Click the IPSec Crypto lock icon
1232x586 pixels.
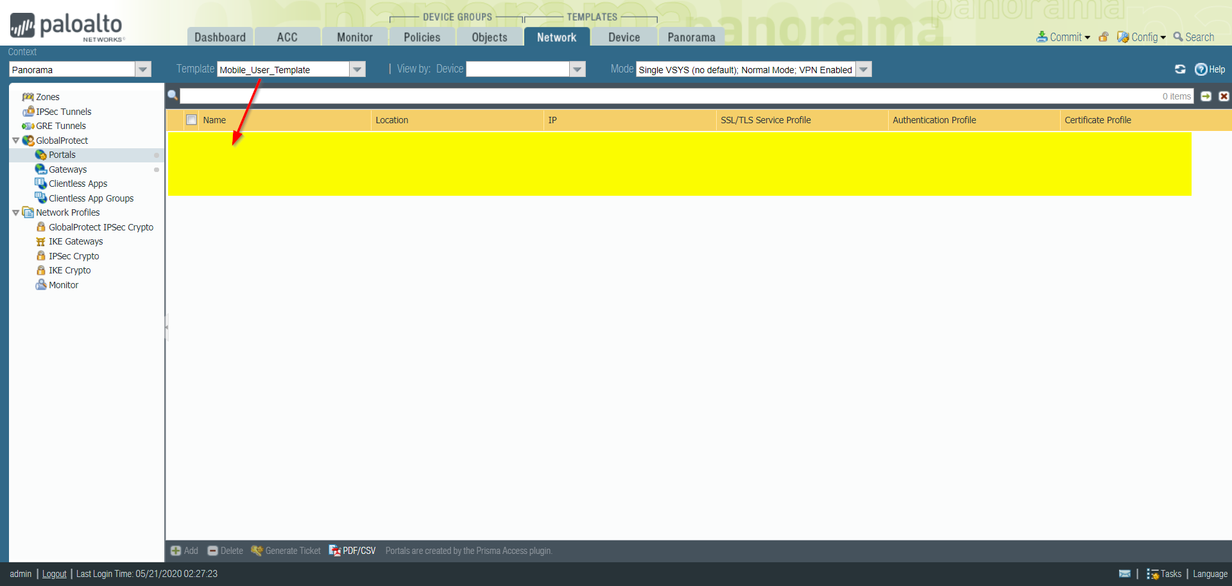41,256
